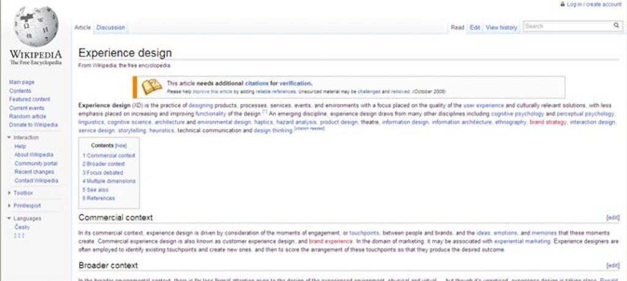The height and width of the screenshot is (281, 627).
Task: Hide the table of contents
Action: coord(121,146)
